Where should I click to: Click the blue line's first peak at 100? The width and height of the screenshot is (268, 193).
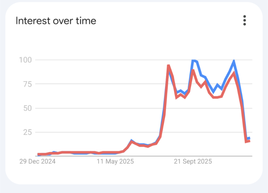tap(194, 60)
